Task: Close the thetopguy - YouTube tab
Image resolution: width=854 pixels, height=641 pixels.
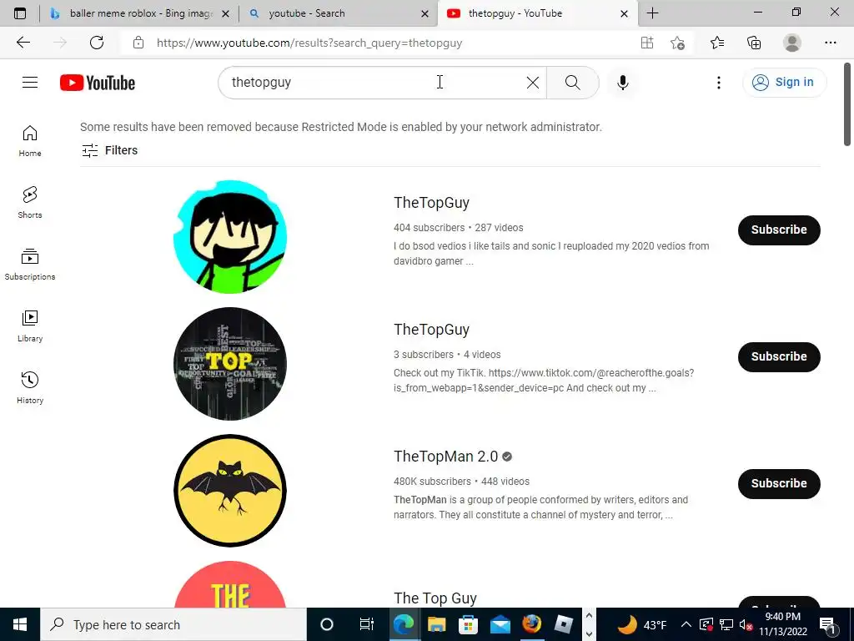Action: tap(624, 13)
